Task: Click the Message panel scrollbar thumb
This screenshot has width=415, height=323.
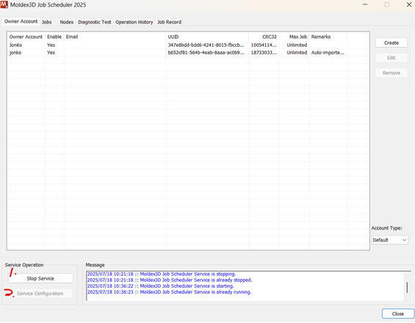Action: pyautogui.click(x=407, y=287)
